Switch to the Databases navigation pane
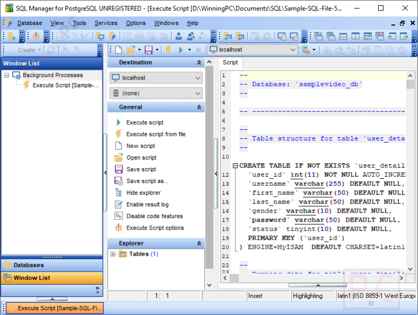This screenshot has height=315, width=418. tap(52, 265)
